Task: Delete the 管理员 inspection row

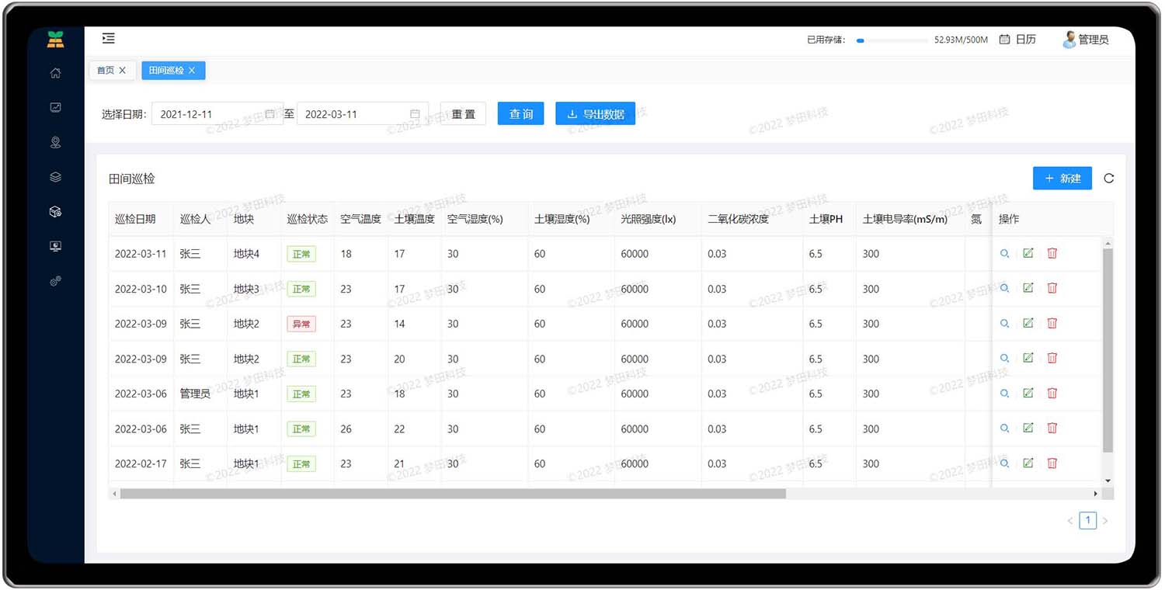Action: coord(1052,393)
